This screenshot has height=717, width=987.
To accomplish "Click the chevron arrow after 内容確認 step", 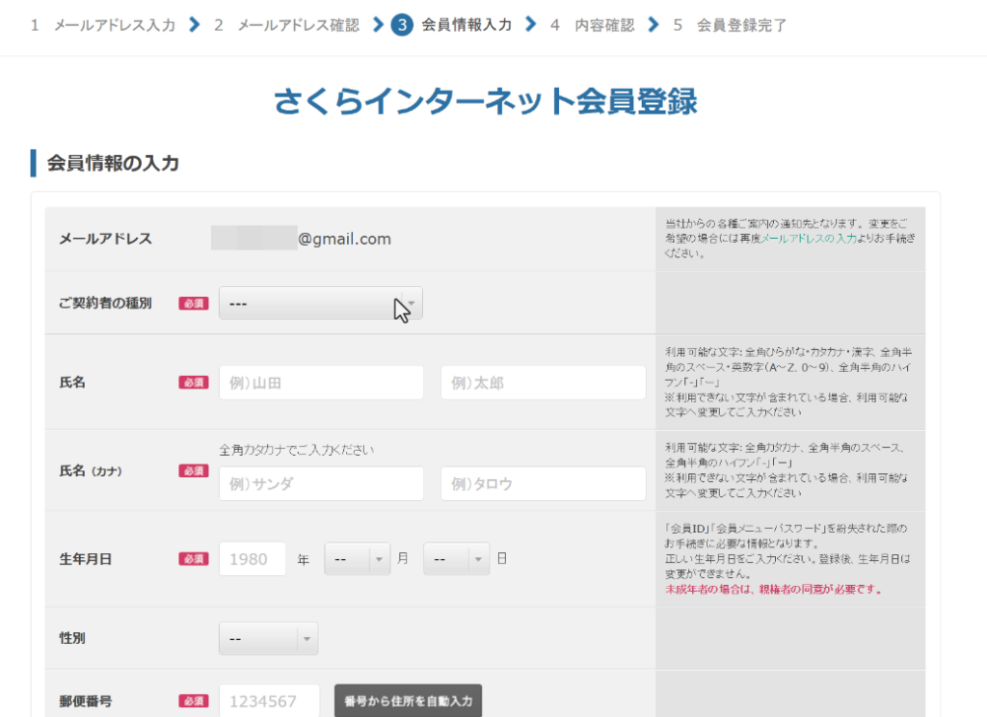I will tap(654, 25).
